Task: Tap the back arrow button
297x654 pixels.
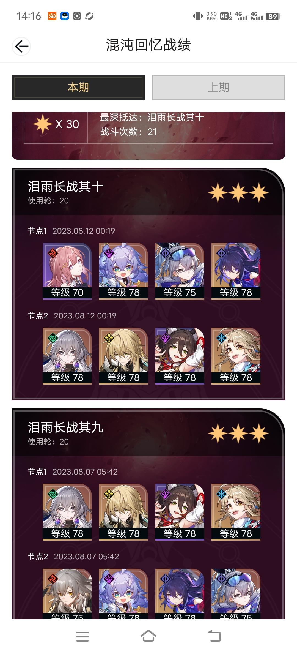Action: (x=21, y=46)
